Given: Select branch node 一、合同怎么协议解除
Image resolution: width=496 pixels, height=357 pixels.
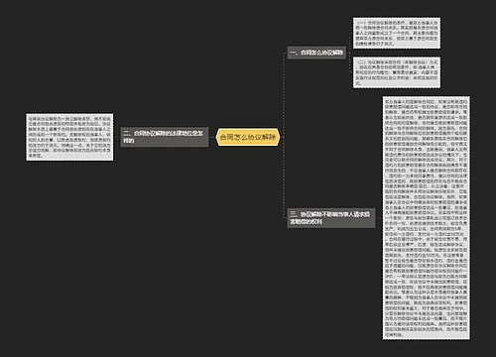Looking at the screenshot, I should coord(316,53).
